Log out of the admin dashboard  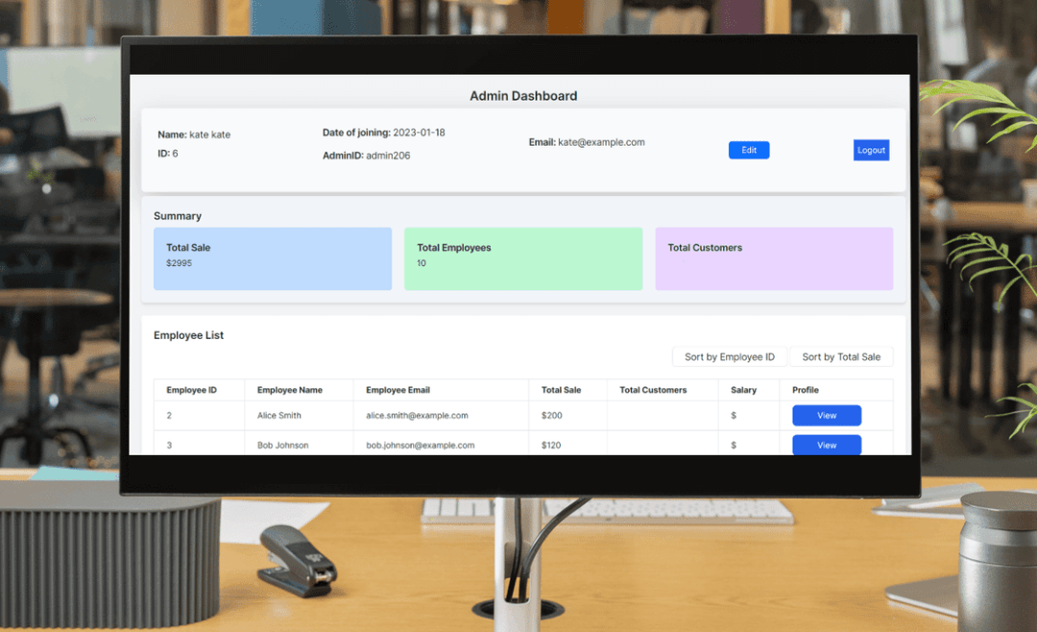point(871,150)
